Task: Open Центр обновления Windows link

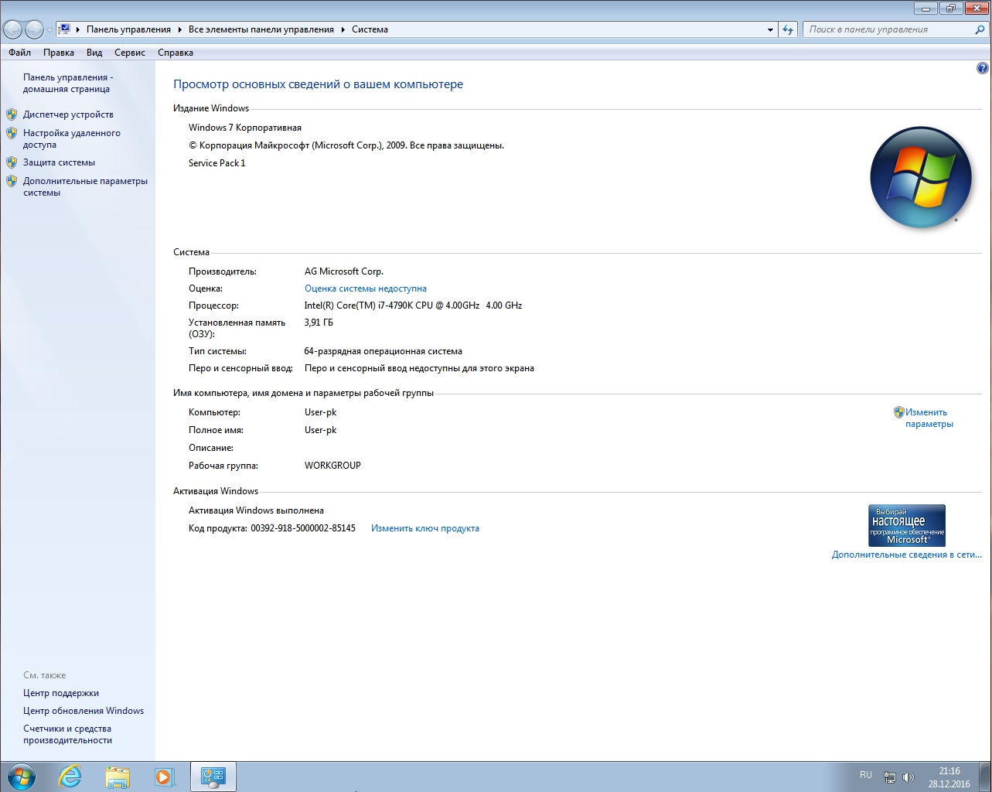Action: (x=84, y=711)
